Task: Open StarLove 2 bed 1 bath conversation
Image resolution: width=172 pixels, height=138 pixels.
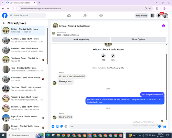Action: 23,89
